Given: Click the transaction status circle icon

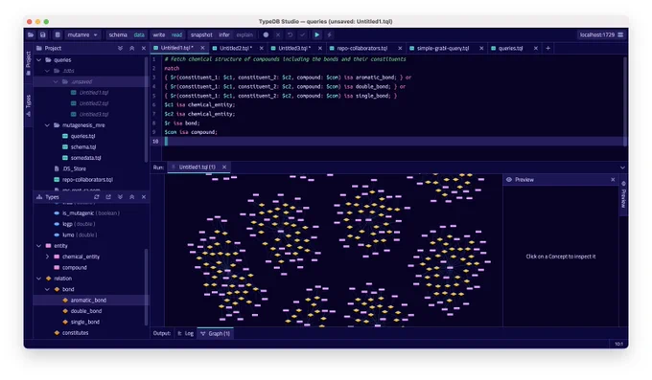Looking at the screenshot, I should (266, 34).
